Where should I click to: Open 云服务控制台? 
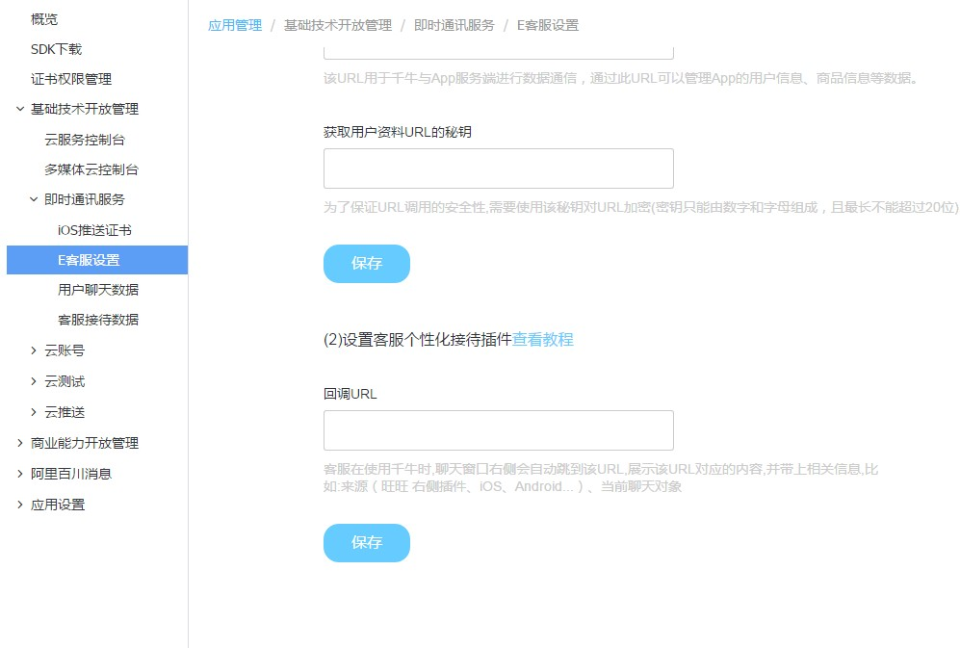point(85,140)
